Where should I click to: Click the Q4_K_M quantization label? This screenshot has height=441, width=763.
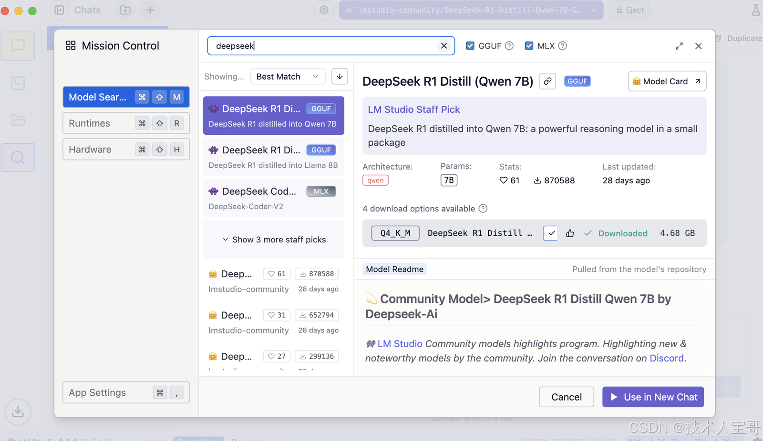(x=395, y=233)
